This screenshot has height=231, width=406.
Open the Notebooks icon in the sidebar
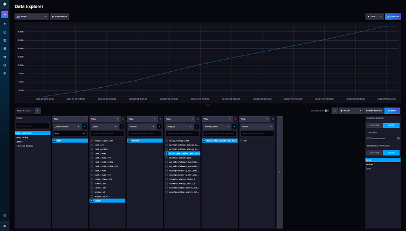(5, 41)
